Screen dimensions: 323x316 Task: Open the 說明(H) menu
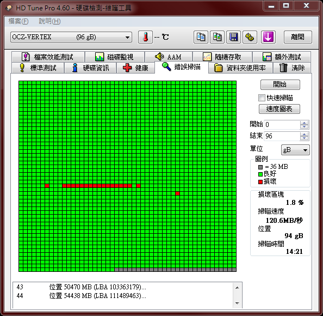(49, 21)
